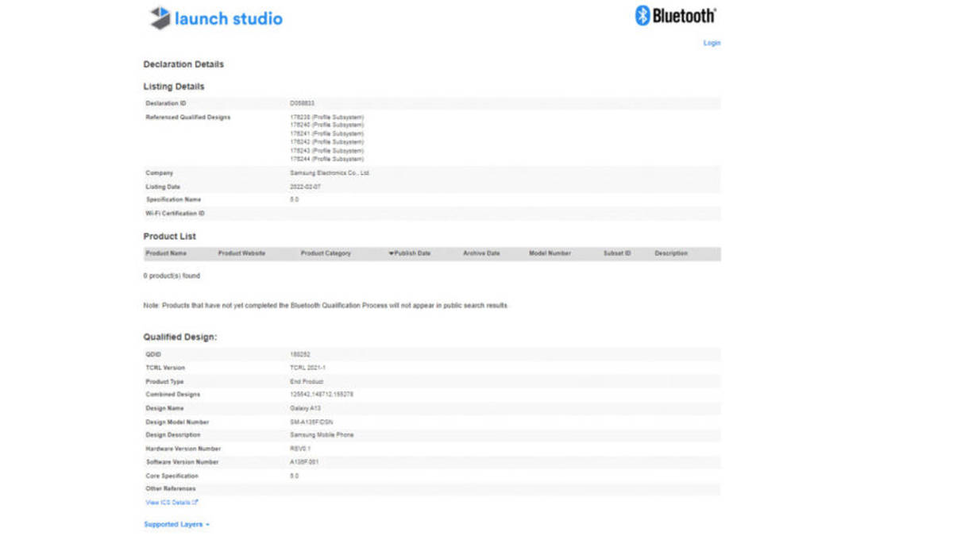Expand the Supported Layers section

(x=176, y=524)
